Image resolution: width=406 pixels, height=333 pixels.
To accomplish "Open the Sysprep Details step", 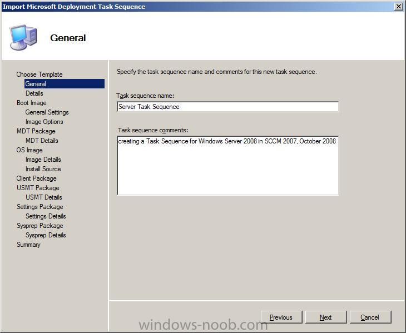I will pos(46,235).
